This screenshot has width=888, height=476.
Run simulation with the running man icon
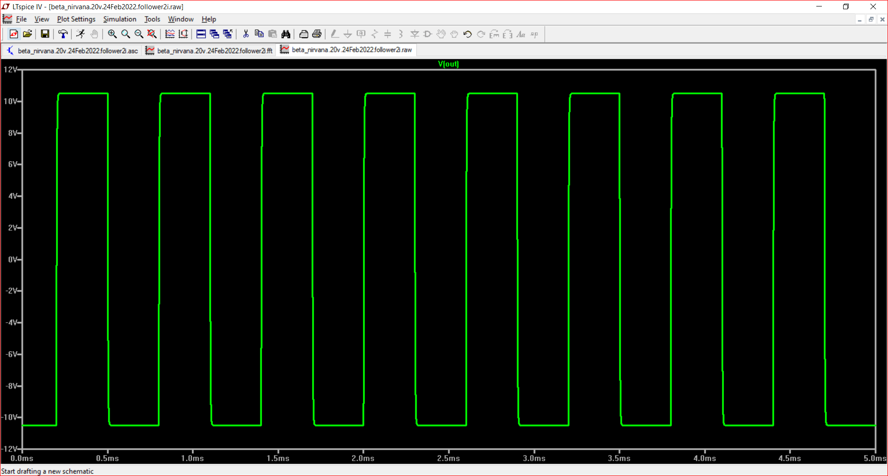coord(81,34)
